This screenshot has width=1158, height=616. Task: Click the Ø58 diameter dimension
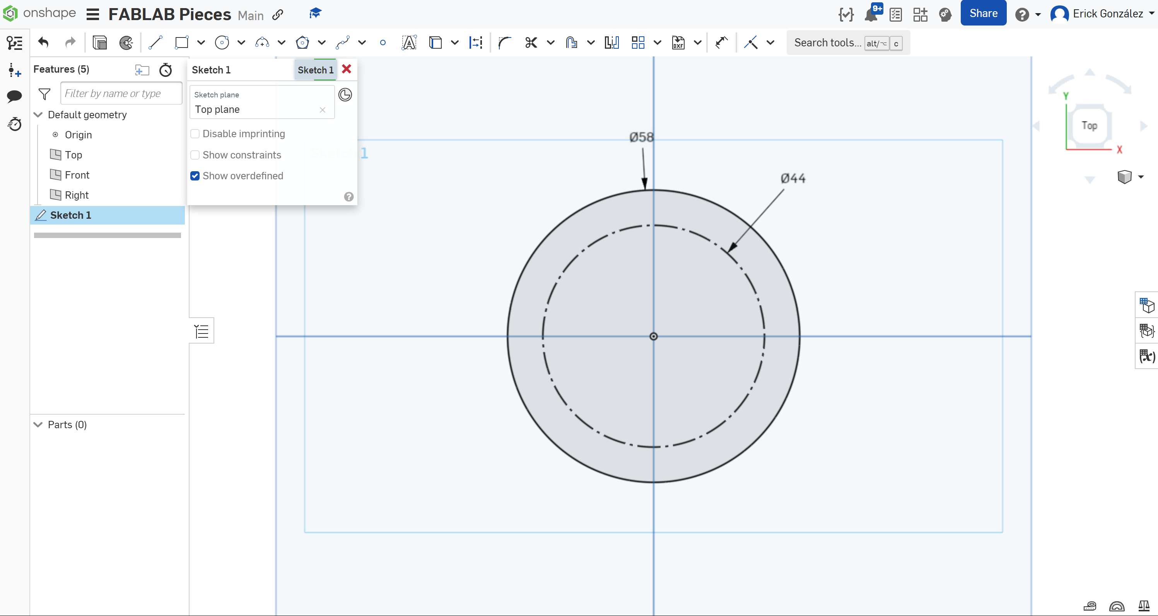point(641,137)
